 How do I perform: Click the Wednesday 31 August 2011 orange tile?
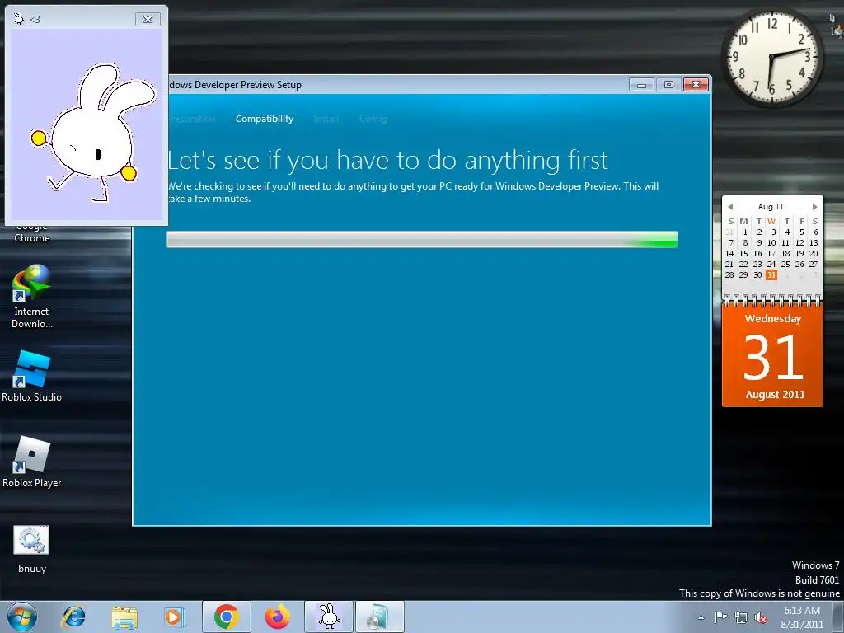(x=772, y=354)
